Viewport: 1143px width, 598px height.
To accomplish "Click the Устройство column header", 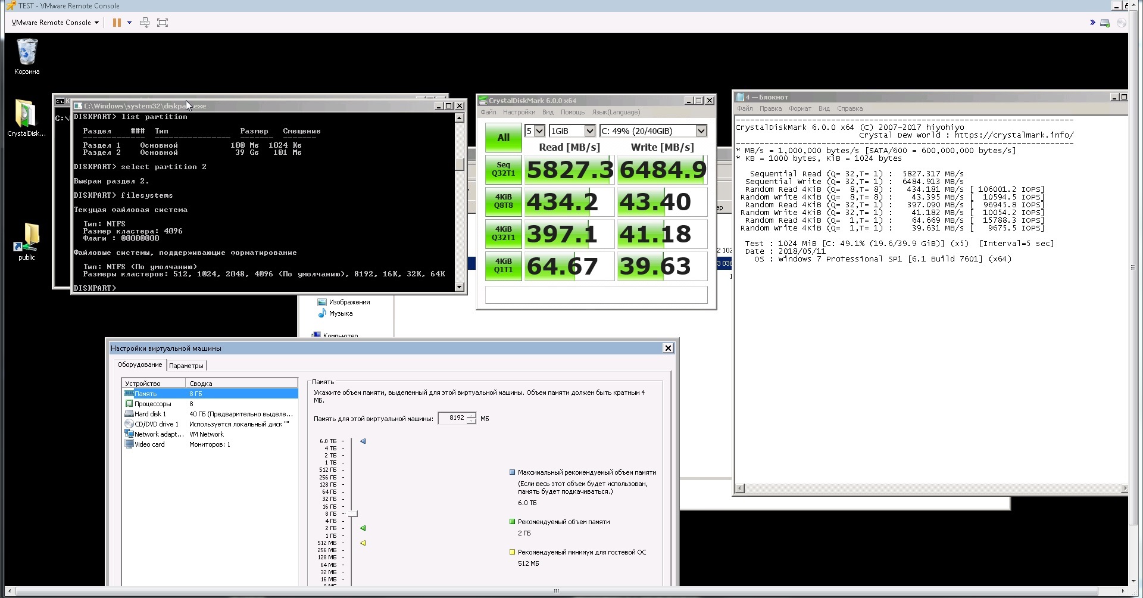I will point(154,384).
